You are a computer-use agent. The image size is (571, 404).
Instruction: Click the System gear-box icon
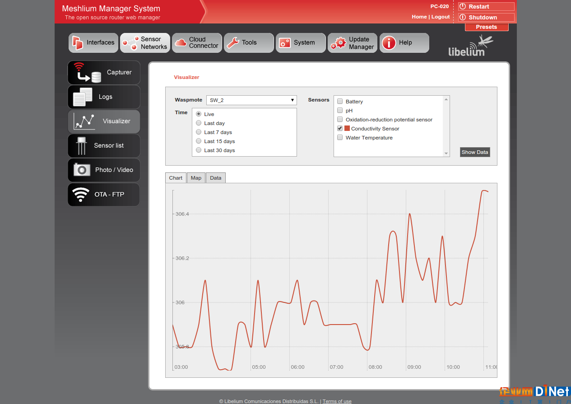(285, 43)
